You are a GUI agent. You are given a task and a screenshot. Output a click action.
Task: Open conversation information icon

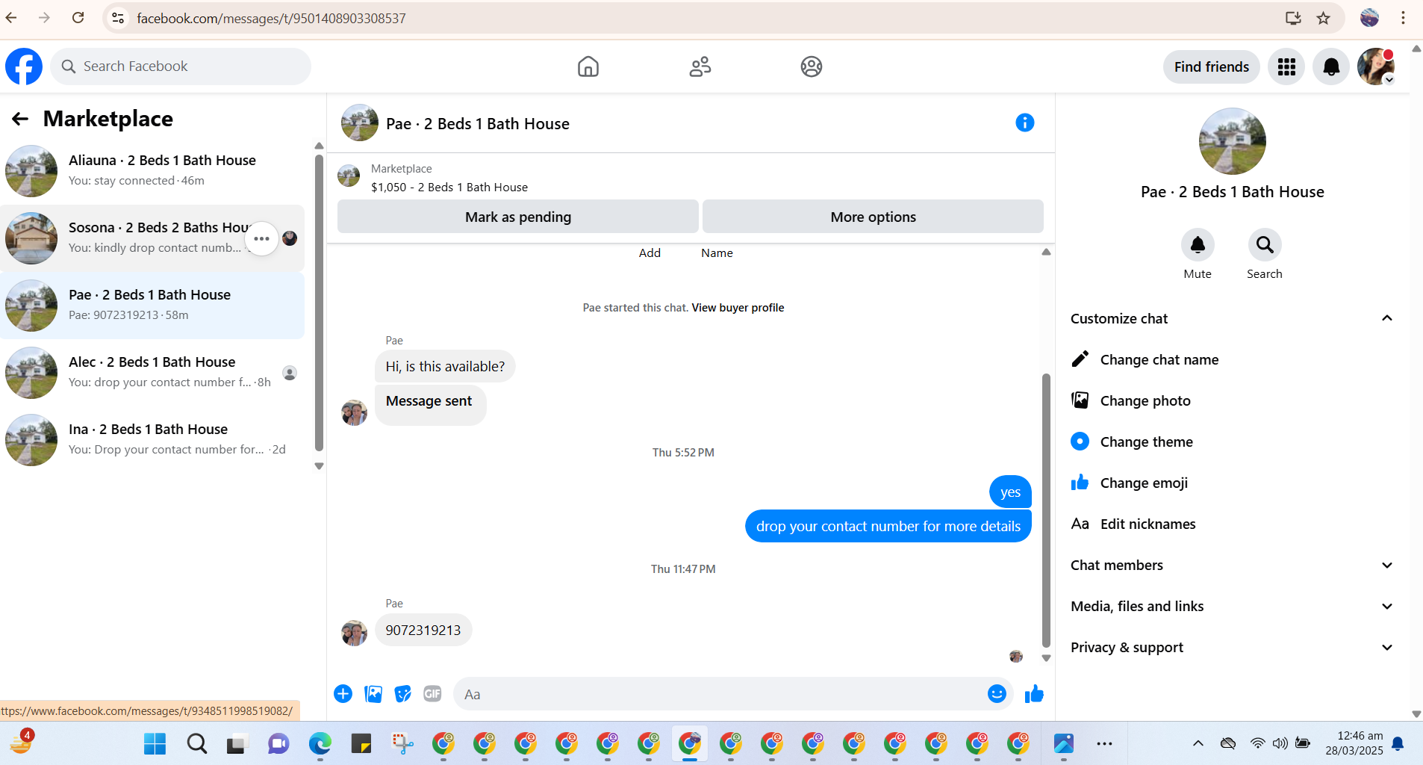tap(1025, 123)
